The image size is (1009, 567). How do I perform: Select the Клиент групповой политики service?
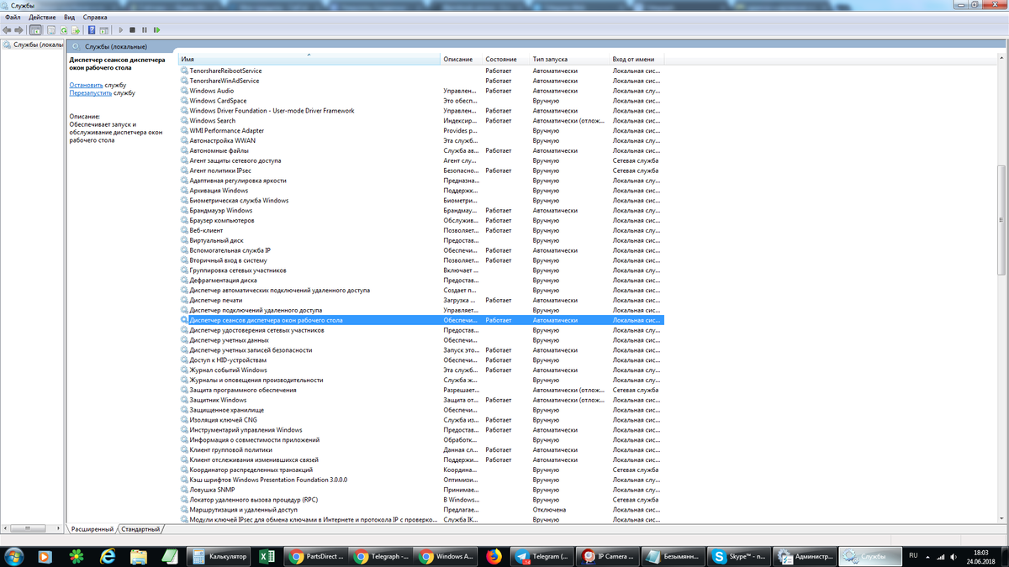421,449
